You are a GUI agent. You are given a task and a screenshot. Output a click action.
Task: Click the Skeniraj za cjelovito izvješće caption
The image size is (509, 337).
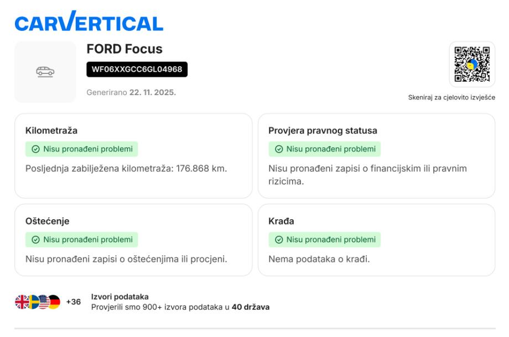(451, 98)
